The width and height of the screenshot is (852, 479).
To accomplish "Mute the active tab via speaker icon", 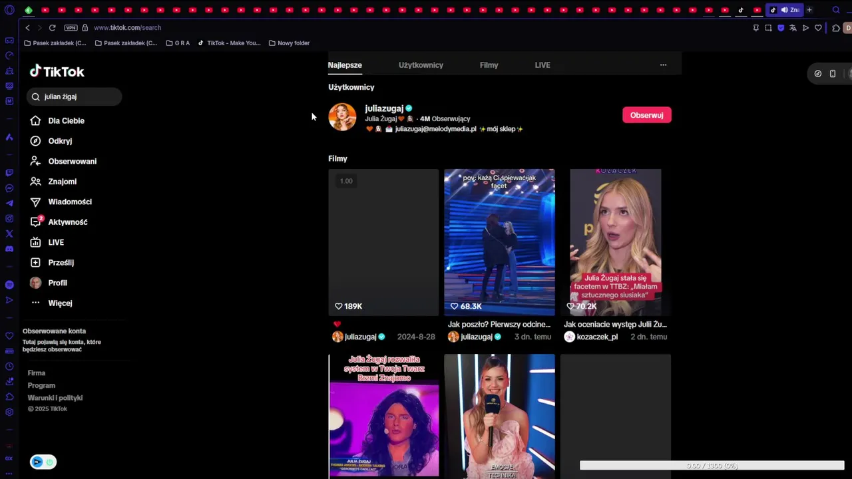I will (784, 10).
